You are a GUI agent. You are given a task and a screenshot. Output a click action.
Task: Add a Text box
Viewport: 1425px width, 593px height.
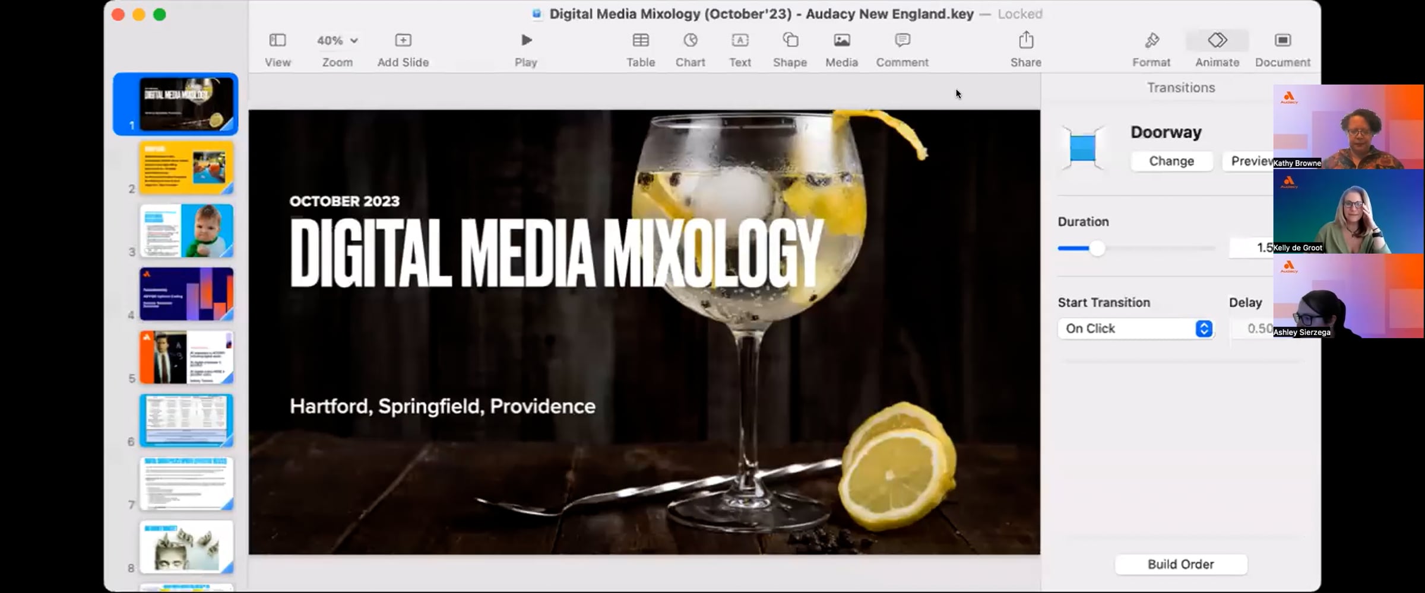(740, 40)
